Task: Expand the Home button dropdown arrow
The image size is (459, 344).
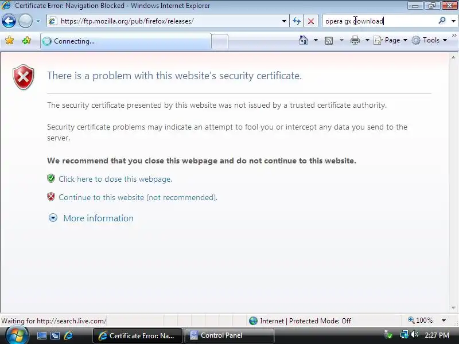Action: 316,40
